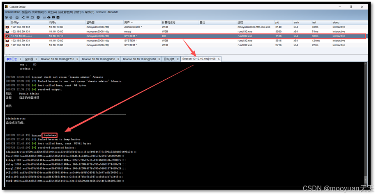
Task: Close Beacon 10.10.10.80@3816 tab
Action: (x=118, y=59)
